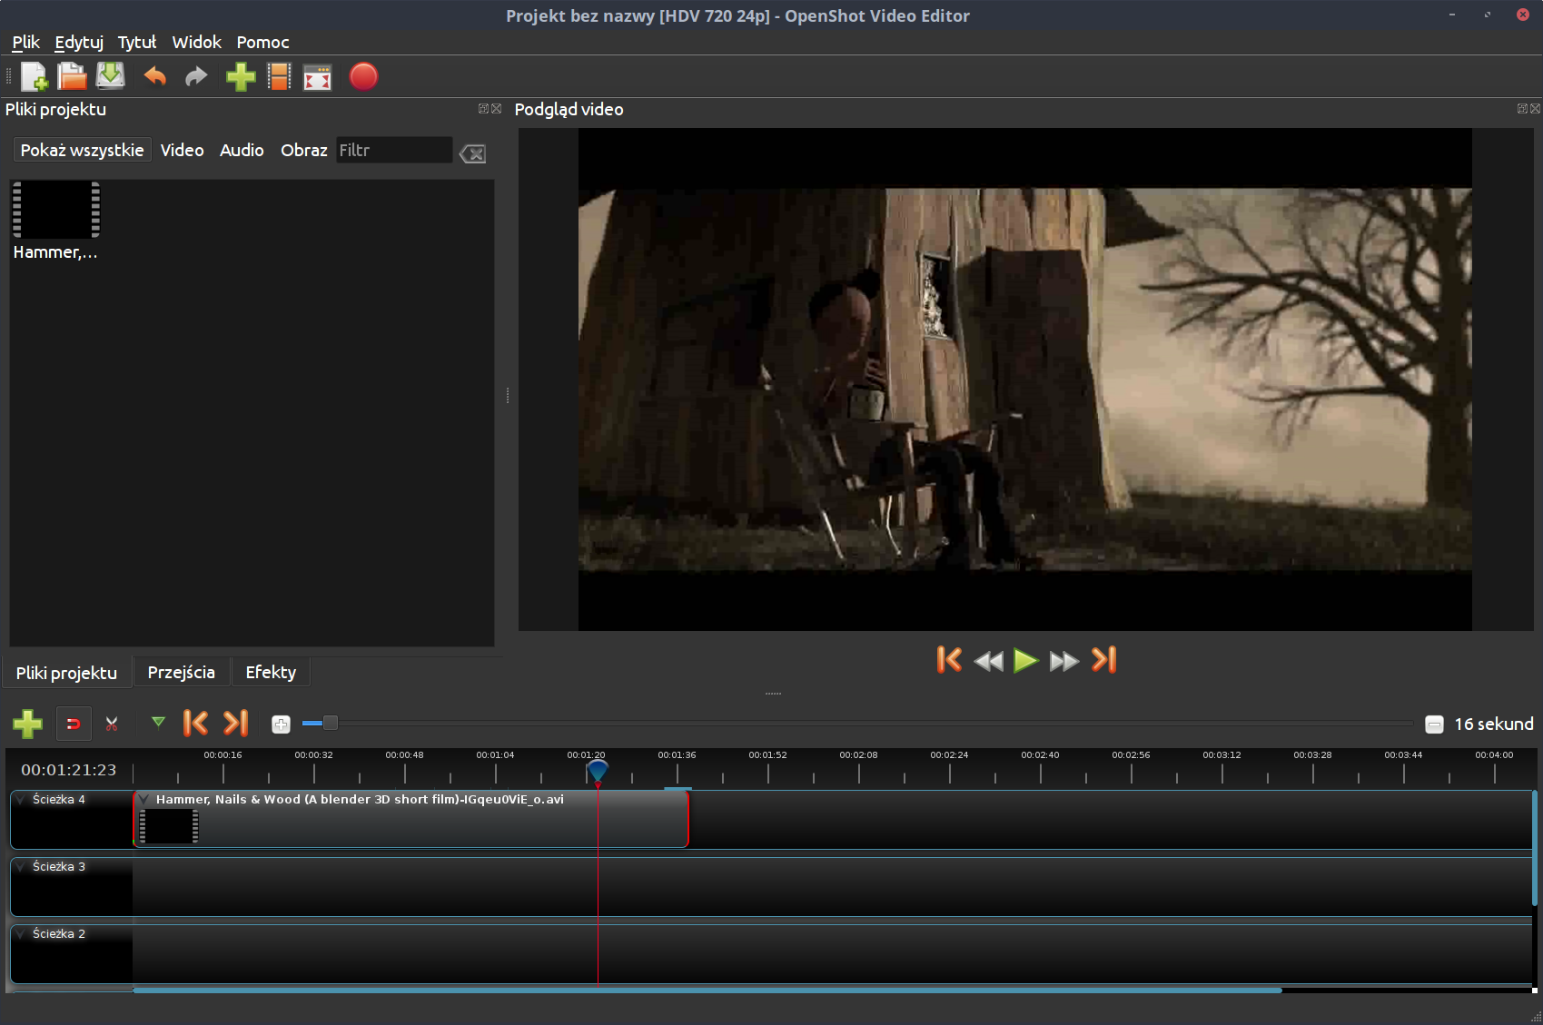Screen dimensions: 1543x1025
Task: Add a track with the timeline green plus
Action: click(27, 724)
